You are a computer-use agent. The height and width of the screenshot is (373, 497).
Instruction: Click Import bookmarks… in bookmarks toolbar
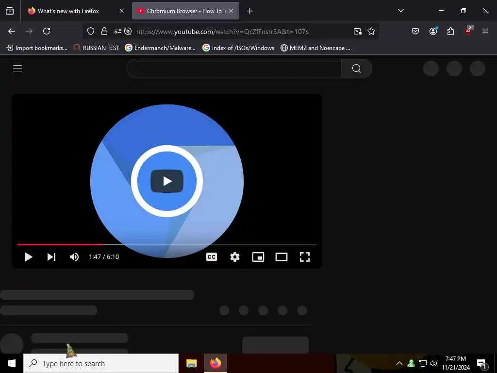tap(37, 48)
